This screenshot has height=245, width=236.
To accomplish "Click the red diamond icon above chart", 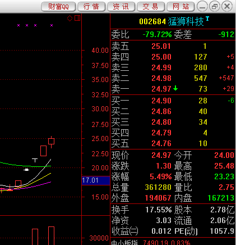I will (x=70, y=19).
